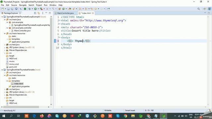Click the Last Edit Location icon
This screenshot has height=119, width=212.
click(92, 9)
